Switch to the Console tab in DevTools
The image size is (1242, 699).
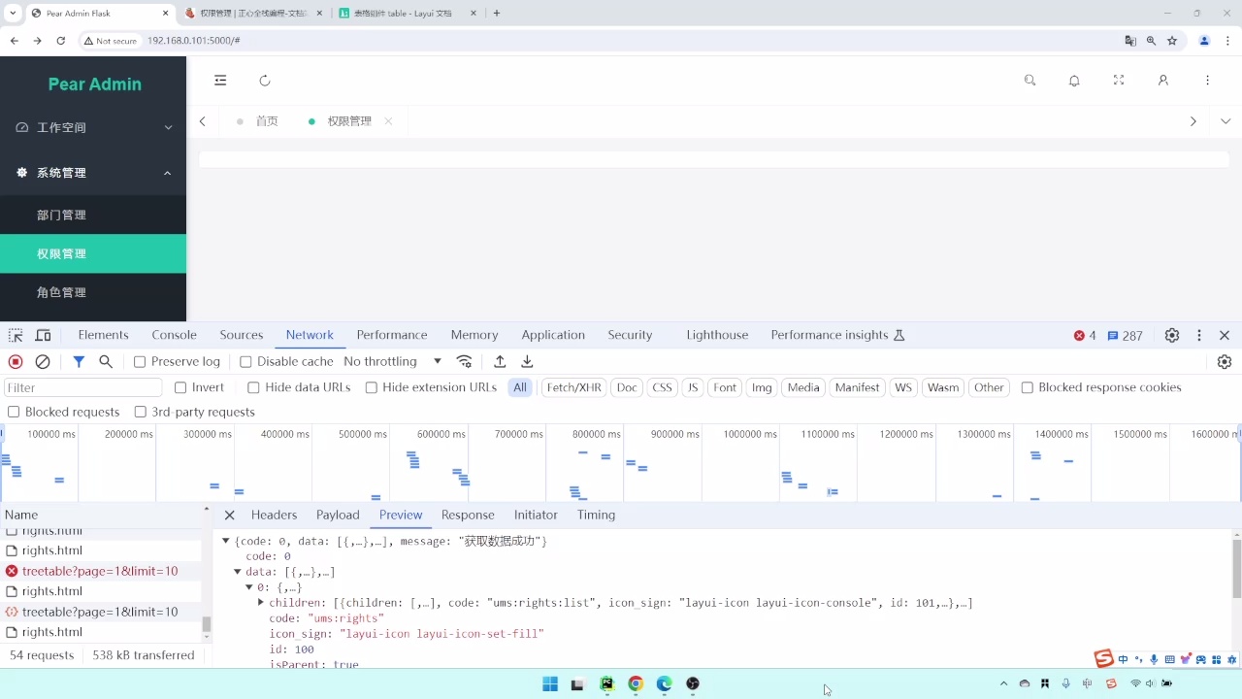[x=174, y=335]
